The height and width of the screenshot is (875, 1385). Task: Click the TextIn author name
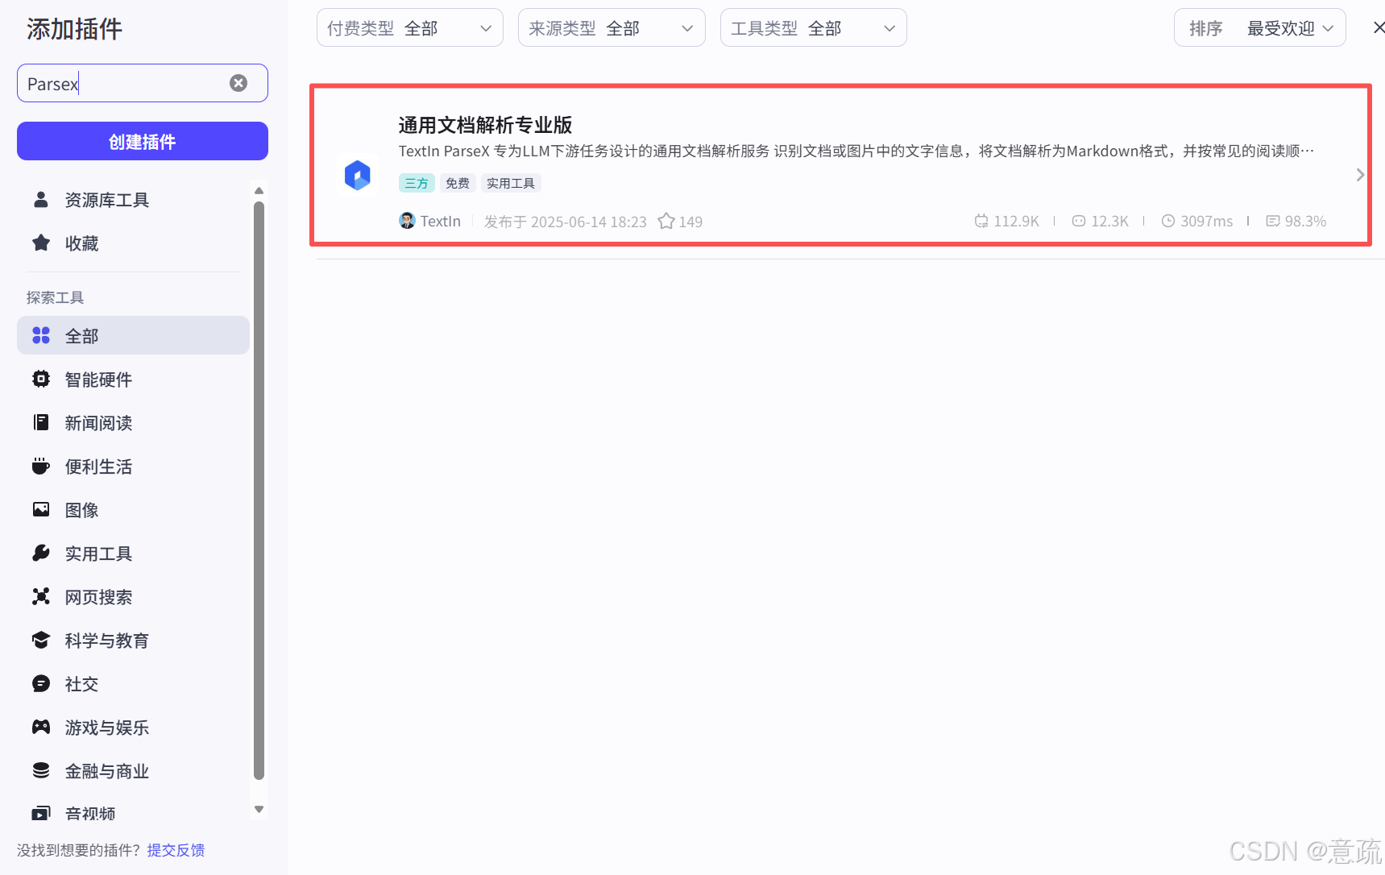[x=441, y=221]
